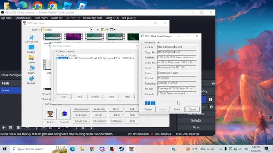Viewport: 273px width, 153px height.
Task: Click Clear in RAD Batch Editor
Action: coord(80,97)
